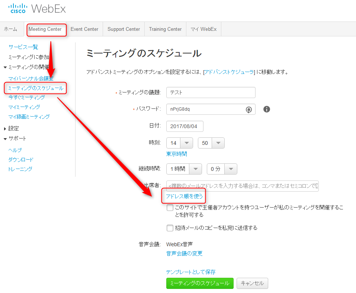356x293 pixels.
Task: Open the duration minutes dropdown 0 分
Action: tap(222, 169)
